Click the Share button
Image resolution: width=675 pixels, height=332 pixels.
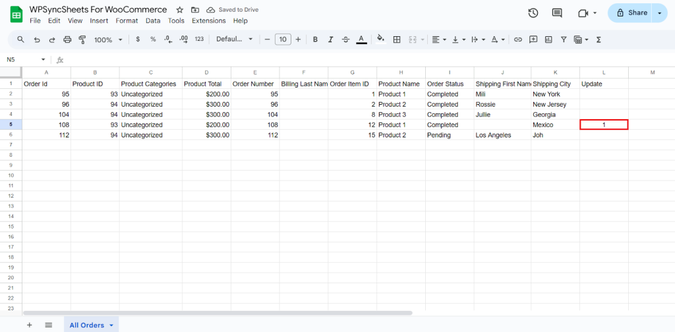pyautogui.click(x=630, y=13)
